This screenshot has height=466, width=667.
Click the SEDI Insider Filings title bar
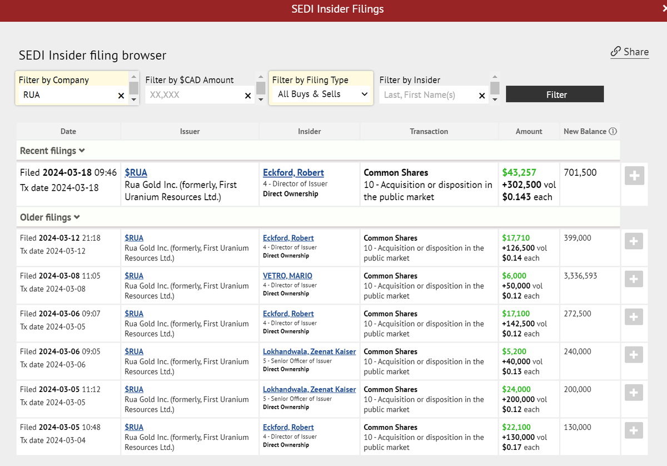(333, 11)
